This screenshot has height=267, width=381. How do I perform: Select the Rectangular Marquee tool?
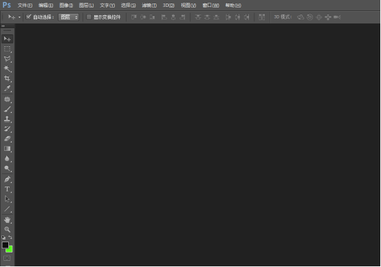coord(7,49)
